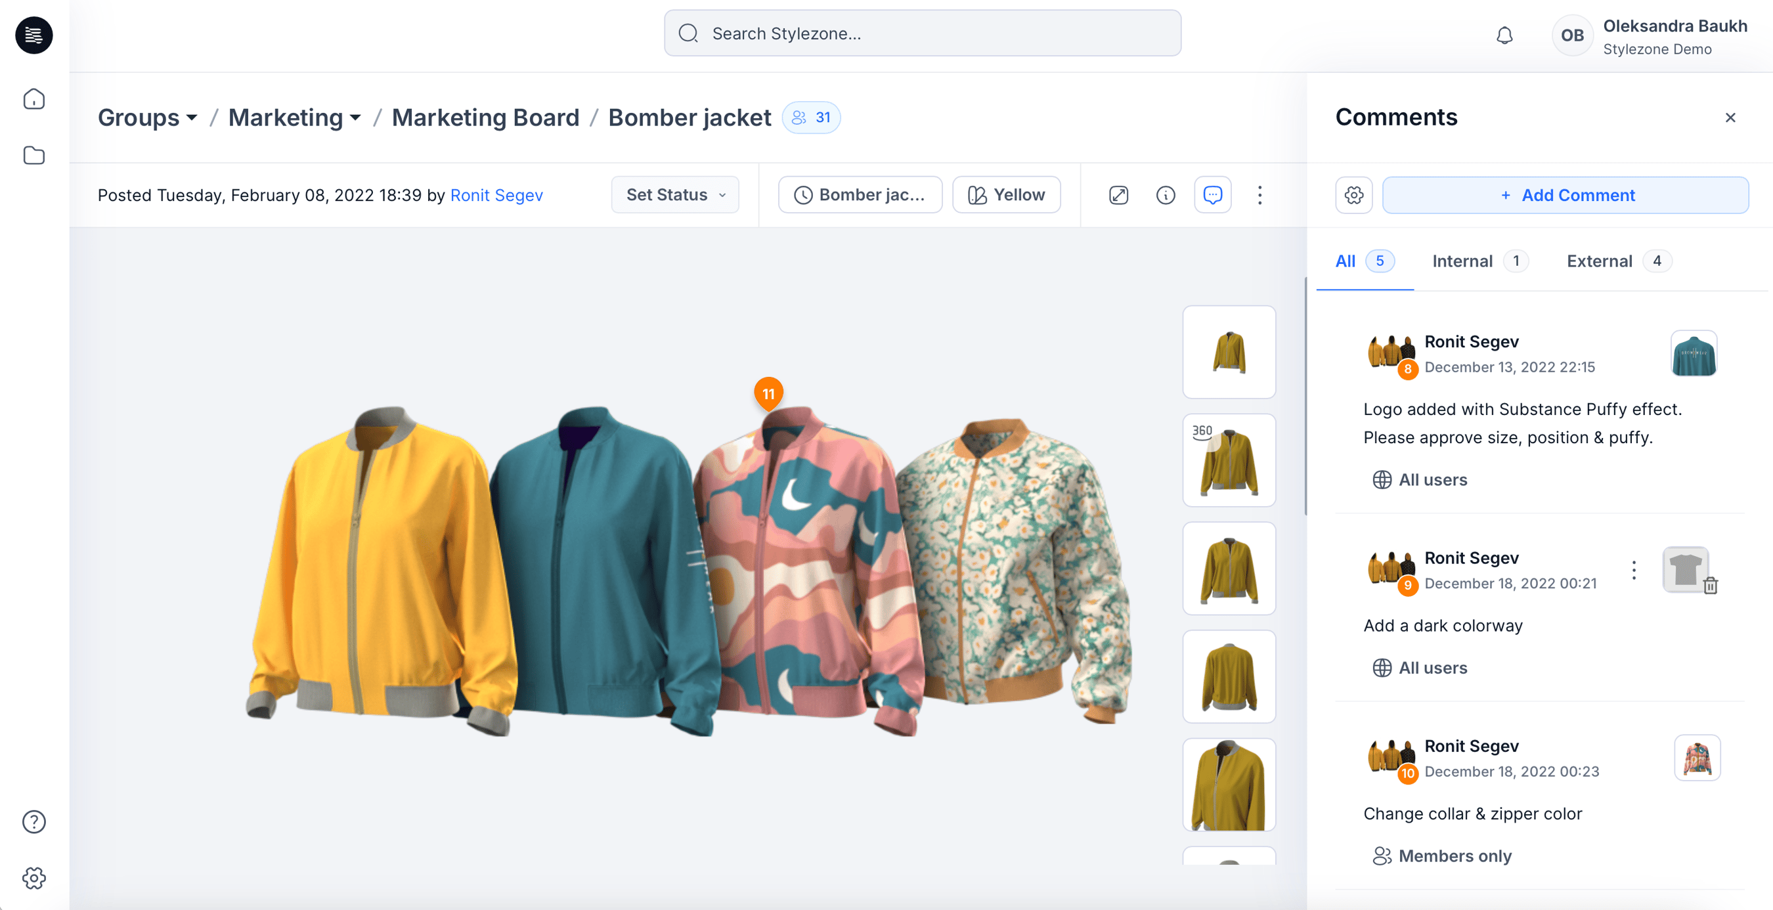
Task: Switch to the External comments tab
Action: (x=1598, y=261)
